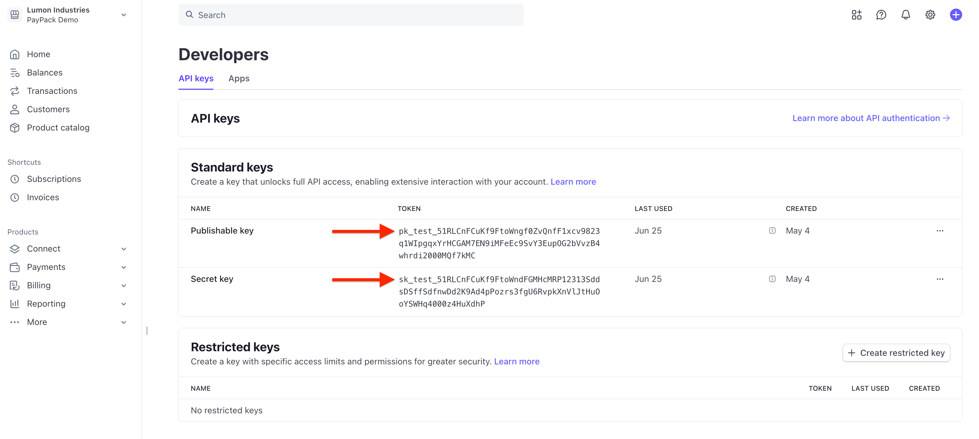Image resolution: width=979 pixels, height=439 pixels.
Task: Click the purple create plus button
Action: [955, 15]
